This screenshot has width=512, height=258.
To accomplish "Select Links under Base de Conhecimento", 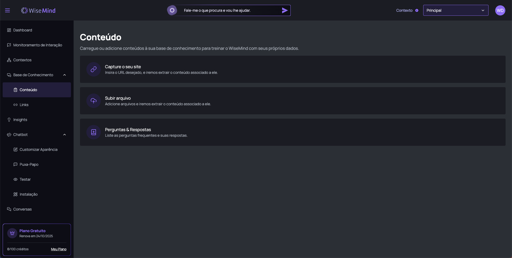I will (24, 105).
